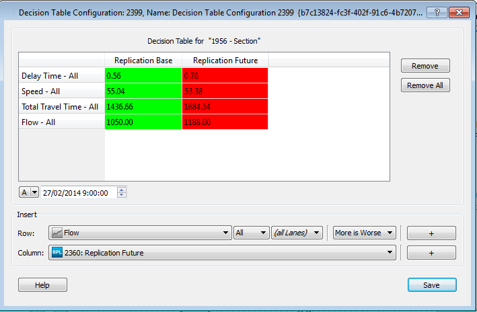477x312 pixels.
Task: Select the 'Total Travel Time - All' row header
Action: pyautogui.click(x=61, y=106)
